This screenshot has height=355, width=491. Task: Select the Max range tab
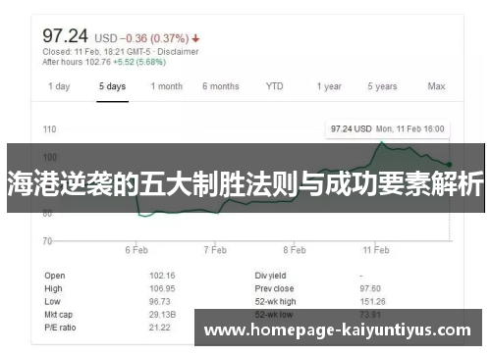436,86
